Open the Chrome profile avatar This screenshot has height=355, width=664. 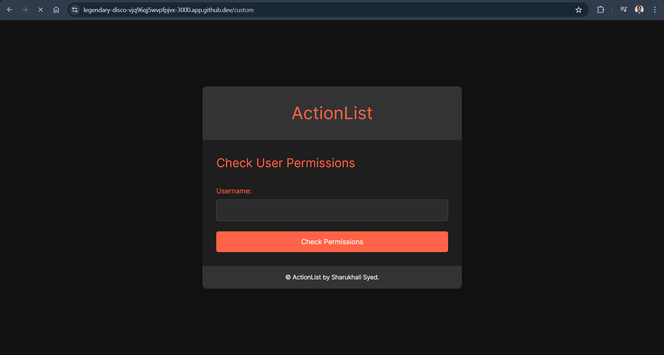point(639,10)
